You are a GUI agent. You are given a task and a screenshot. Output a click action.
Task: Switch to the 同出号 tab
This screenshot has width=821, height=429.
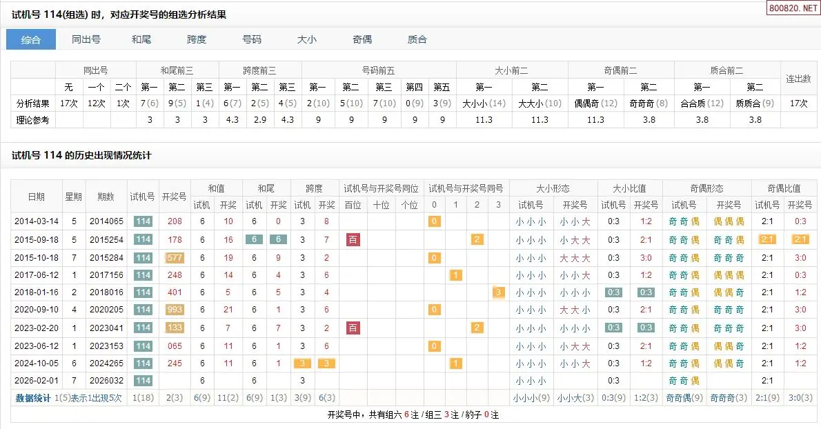click(86, 39)
